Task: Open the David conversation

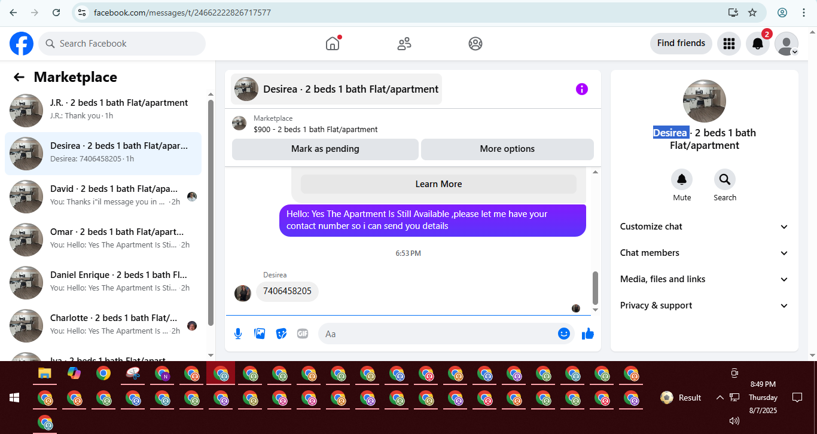Action: (x=103, y=197)
